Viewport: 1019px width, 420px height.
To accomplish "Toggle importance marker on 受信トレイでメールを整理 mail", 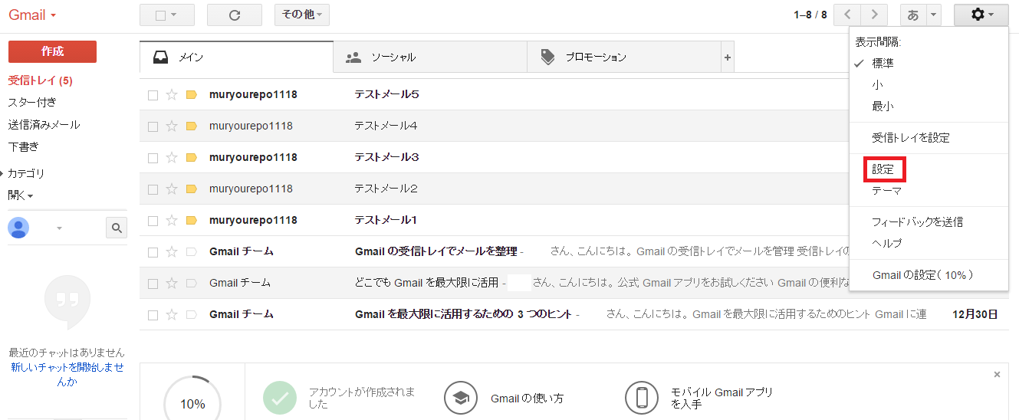I will [x=192, y=252].
